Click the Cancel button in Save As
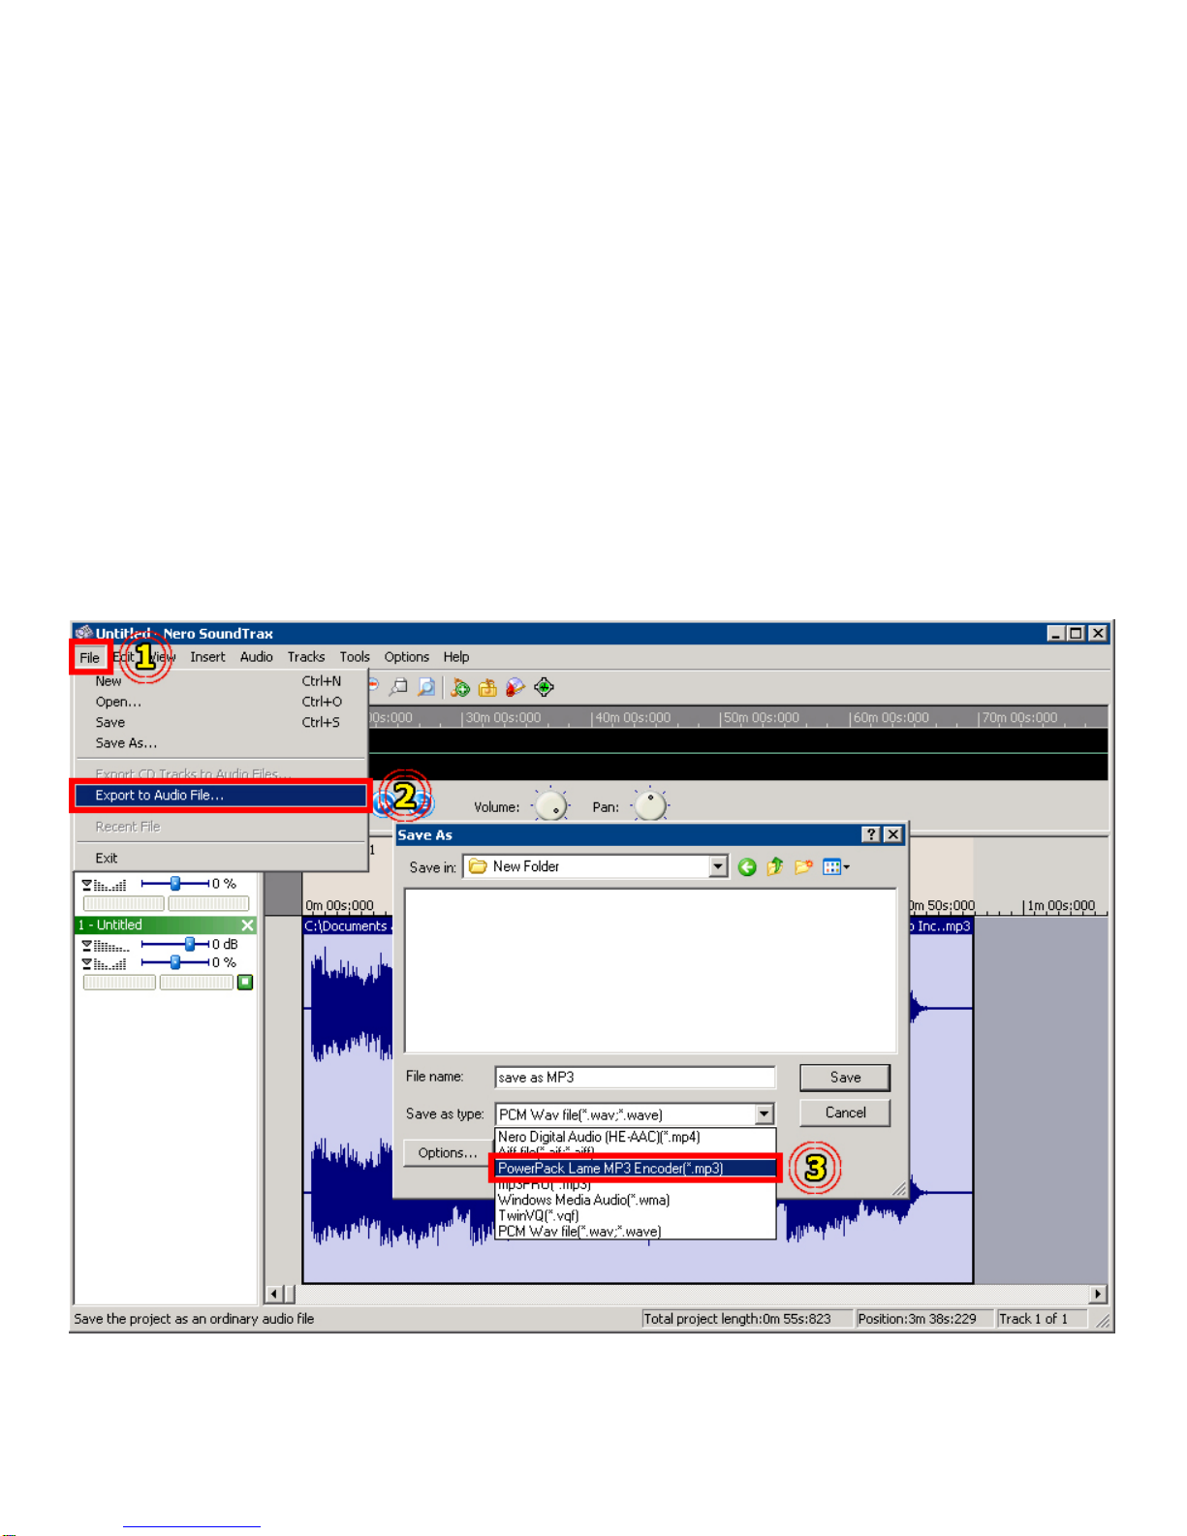 pyautogui.click(x=845, y=1113)
